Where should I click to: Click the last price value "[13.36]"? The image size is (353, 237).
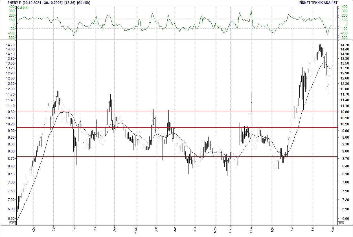tap(70, 3)
